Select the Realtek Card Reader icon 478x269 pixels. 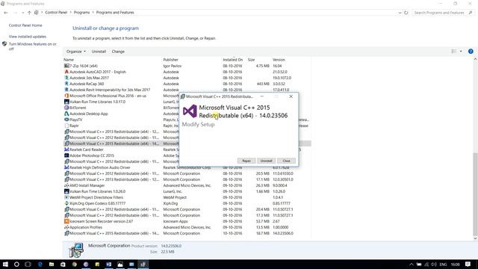66,149
